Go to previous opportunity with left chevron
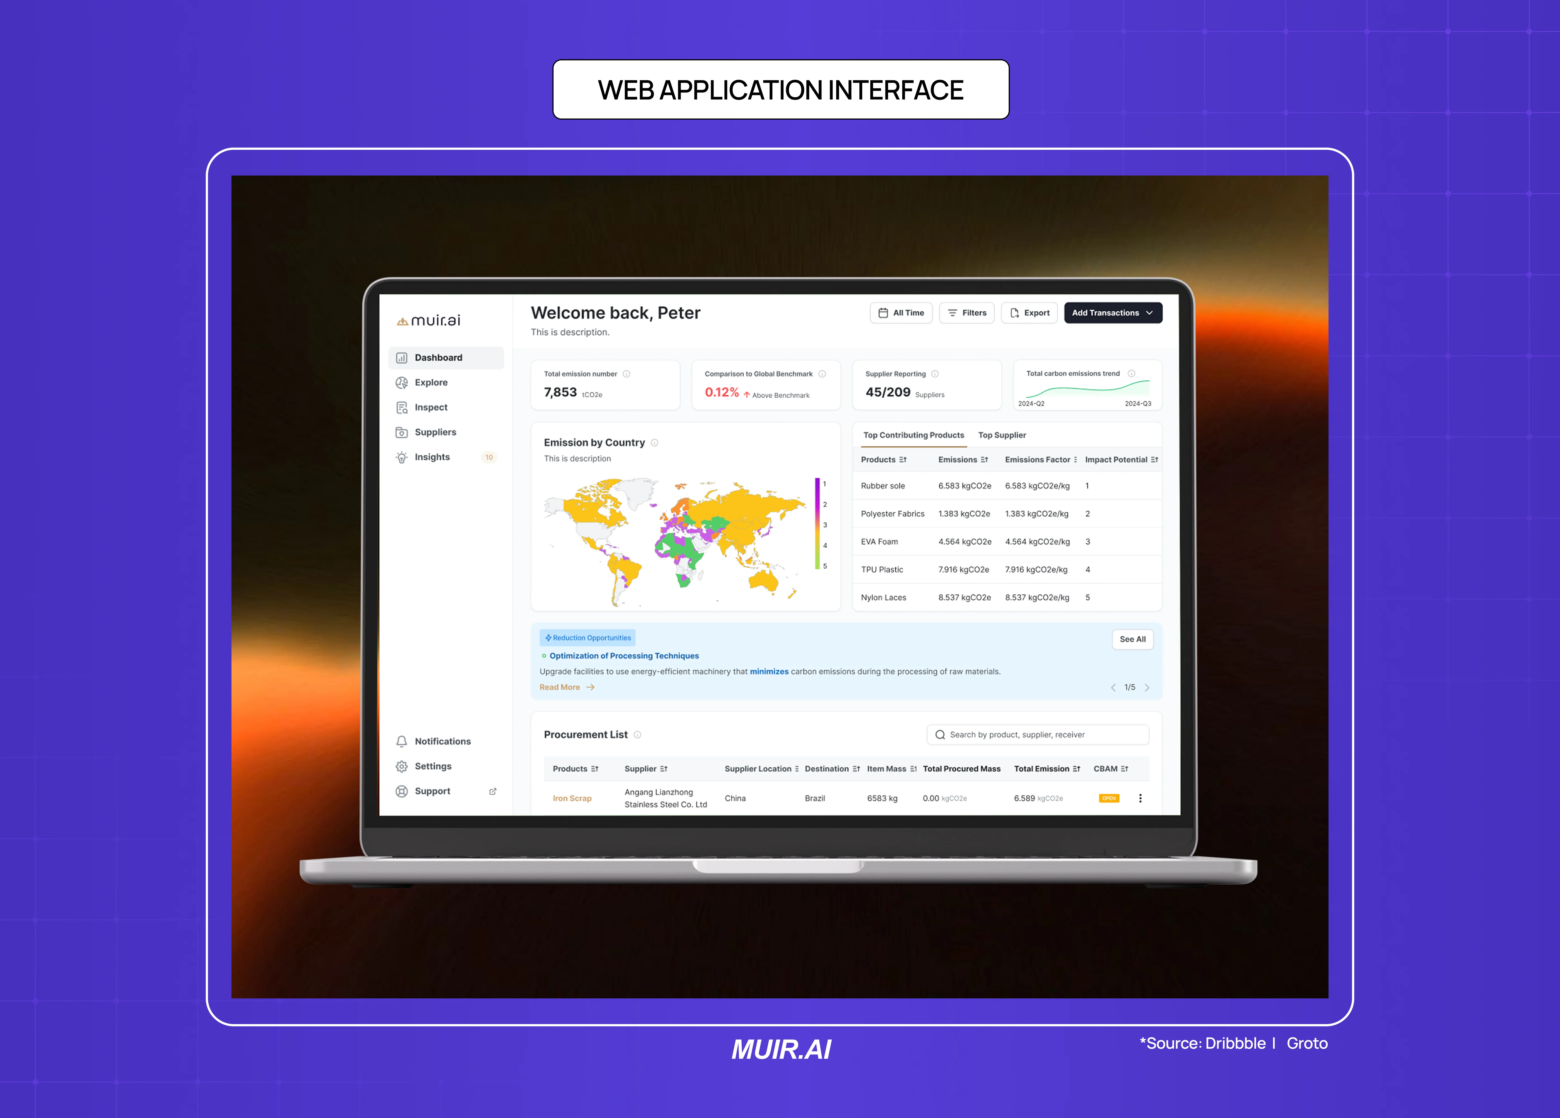The image size is (1560, 1118). 1113,688
